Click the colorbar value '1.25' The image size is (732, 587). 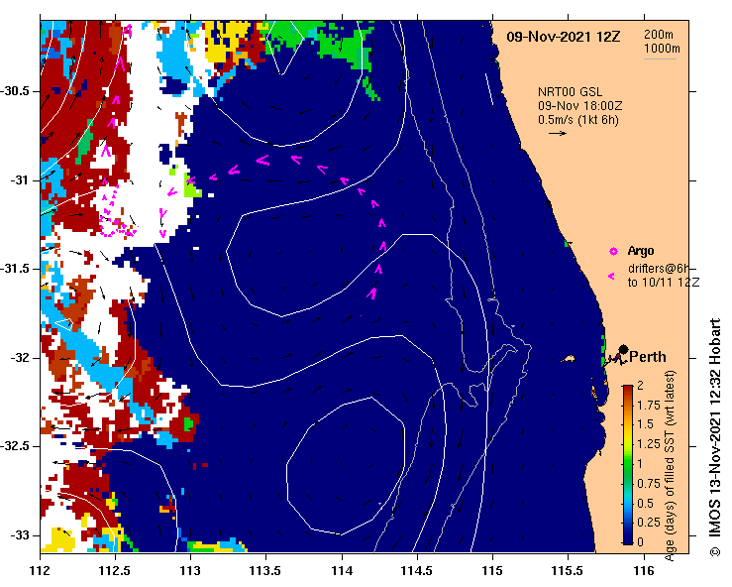pyautogui.click(x=649, y=444)
